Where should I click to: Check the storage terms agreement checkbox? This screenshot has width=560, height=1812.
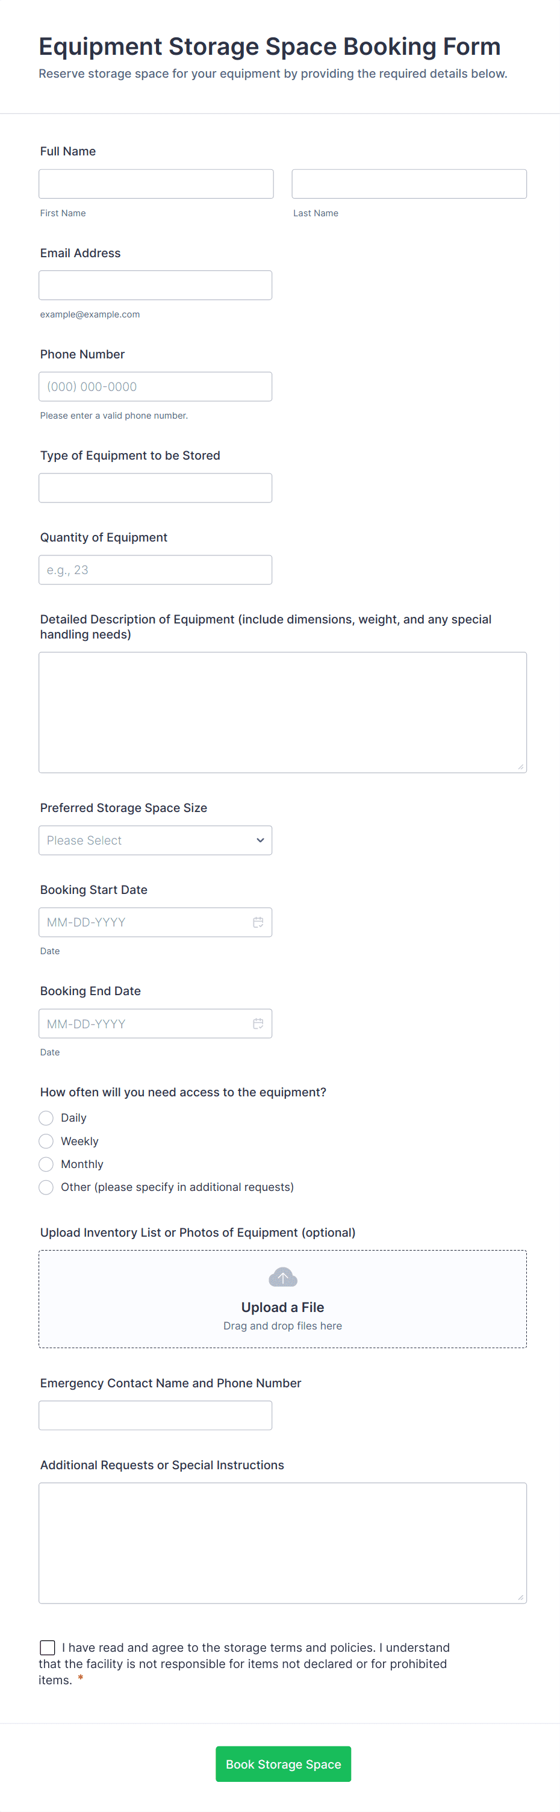click(x=48, y=1648)
